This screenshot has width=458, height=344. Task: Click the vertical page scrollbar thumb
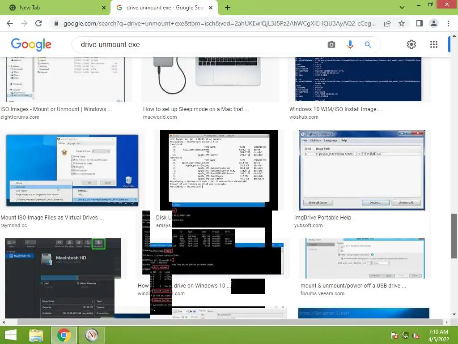coord(454,236)
